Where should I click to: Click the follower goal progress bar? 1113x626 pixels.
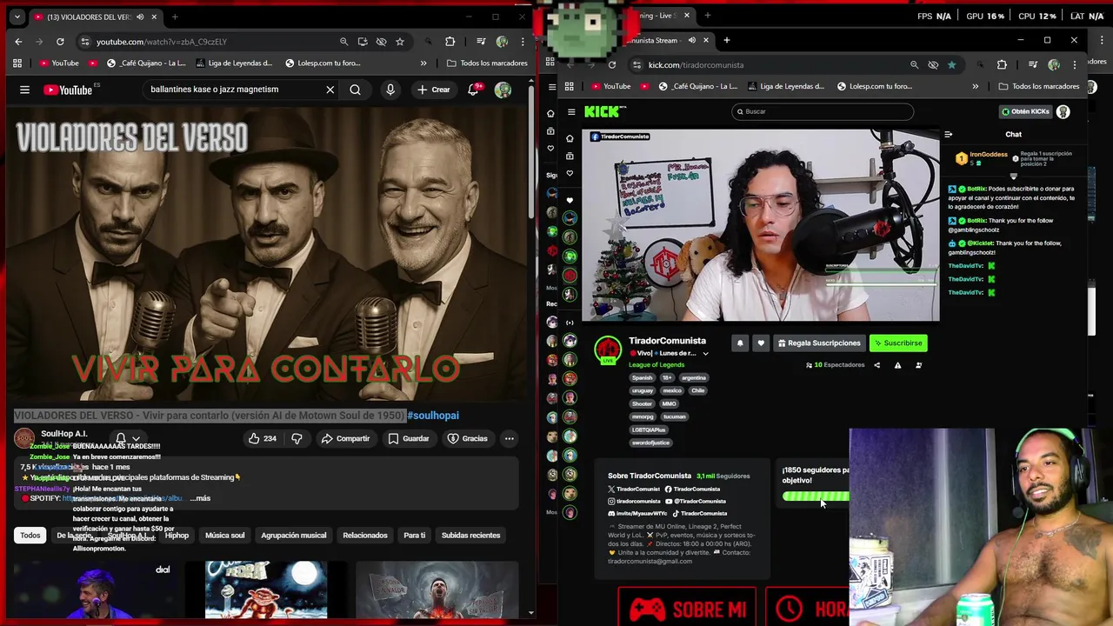tap(816, 496)
